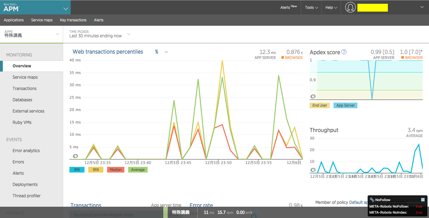This screenshot has width=429, height=218.
Task: Click gray marker icon on Throughput chart
Action: pyautogui.click(x=313, y=170)
